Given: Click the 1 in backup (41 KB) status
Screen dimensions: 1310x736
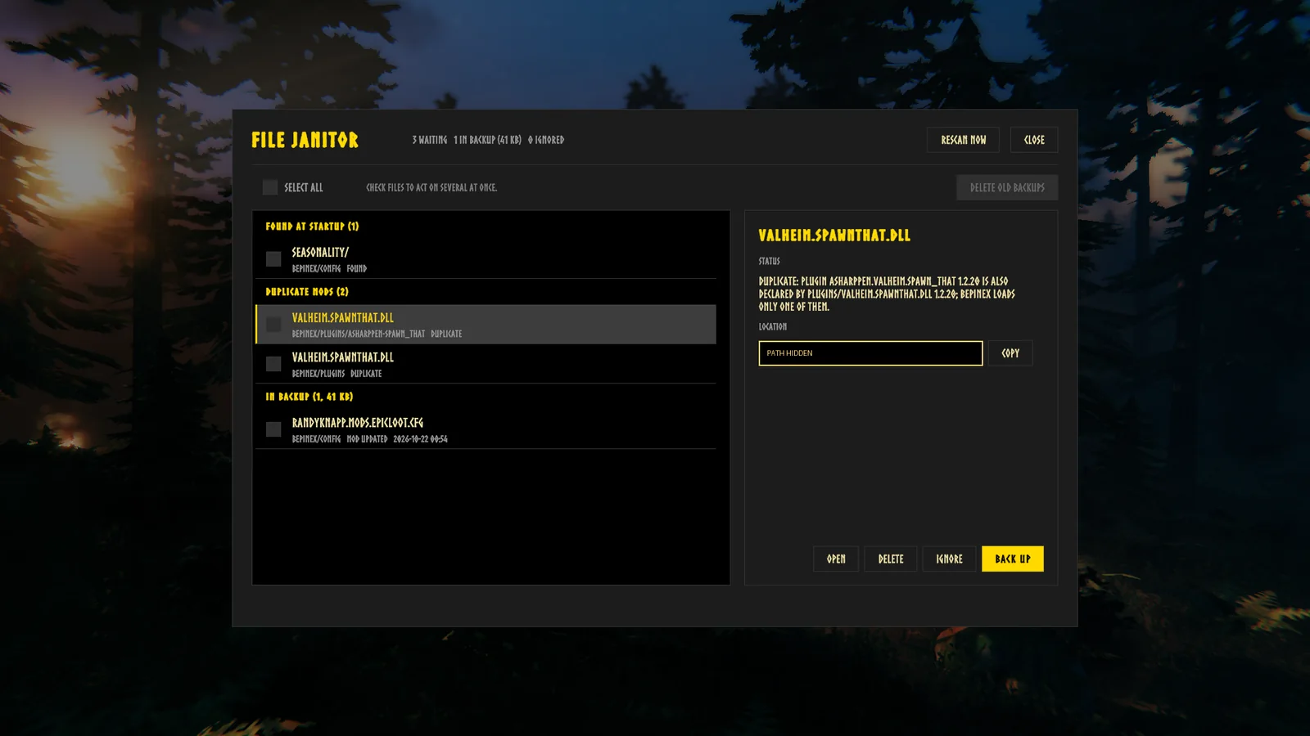Looking at the screenshot, I should pyautogui.click(x=487, y=140).
